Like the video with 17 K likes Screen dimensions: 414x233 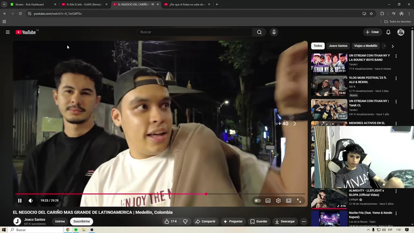(x=170, y=221)
